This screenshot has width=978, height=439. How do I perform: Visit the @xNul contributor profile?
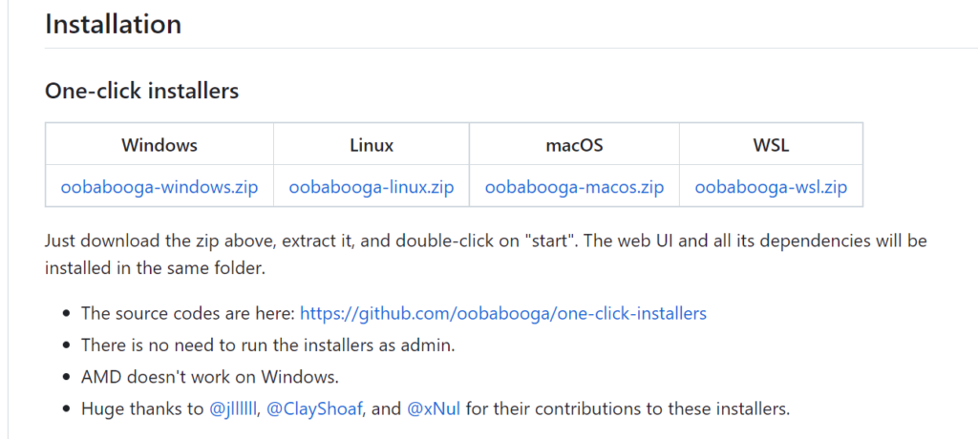(434, 409)
